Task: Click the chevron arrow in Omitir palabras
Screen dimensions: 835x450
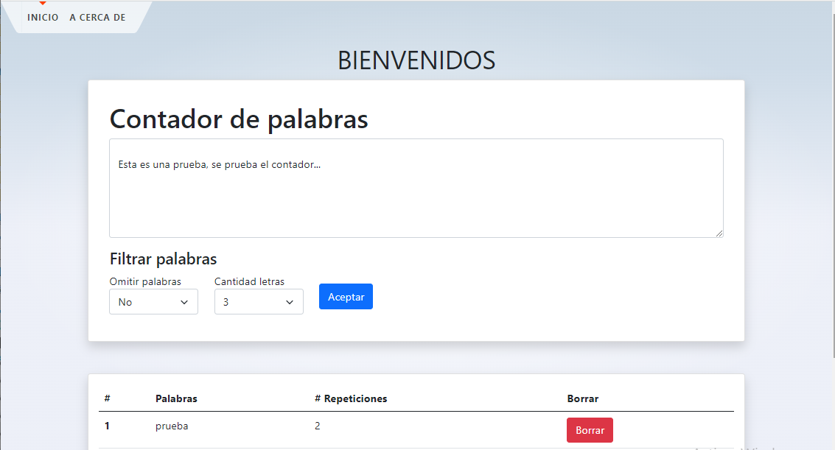Action: click(x=184, y=302)
